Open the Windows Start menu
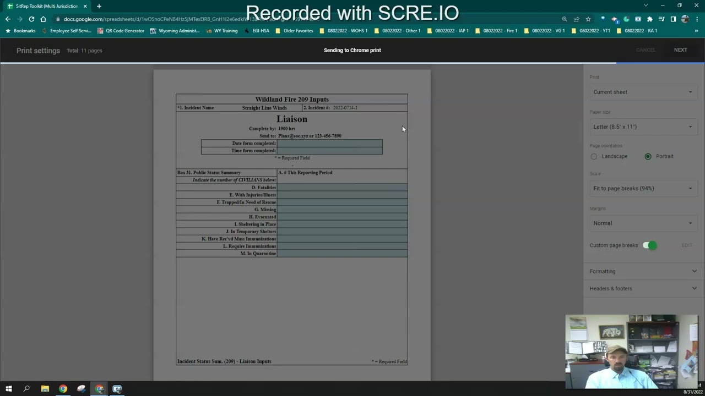The image size is (705, 396). click(9, 389)
